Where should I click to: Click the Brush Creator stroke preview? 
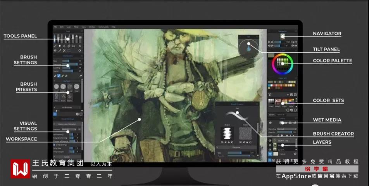click(x=237, y=116)
